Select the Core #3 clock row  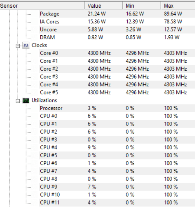coord(117,77)
